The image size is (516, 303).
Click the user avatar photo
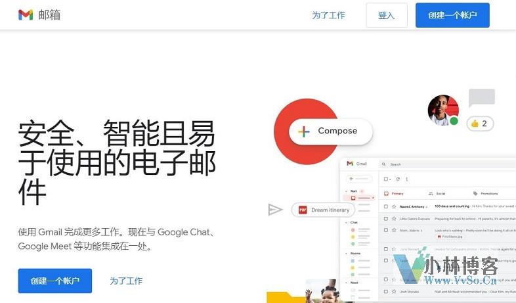443,110
